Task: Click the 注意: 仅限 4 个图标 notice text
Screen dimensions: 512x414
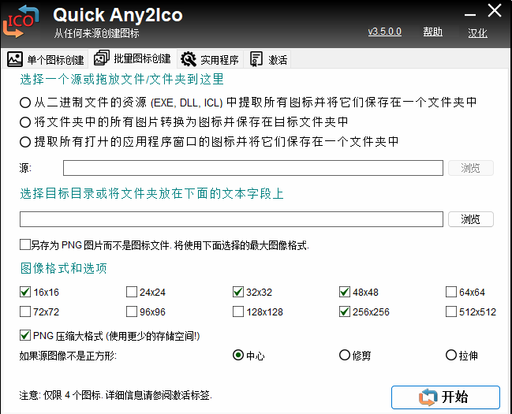Action: coord(116,395)
